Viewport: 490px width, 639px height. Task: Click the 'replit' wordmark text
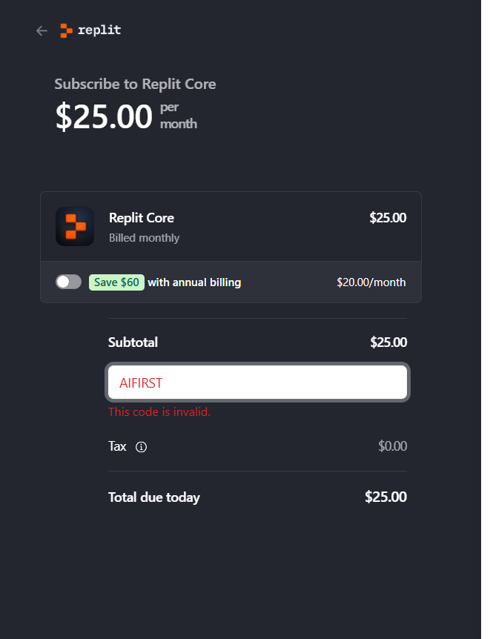tap(99, 30)
